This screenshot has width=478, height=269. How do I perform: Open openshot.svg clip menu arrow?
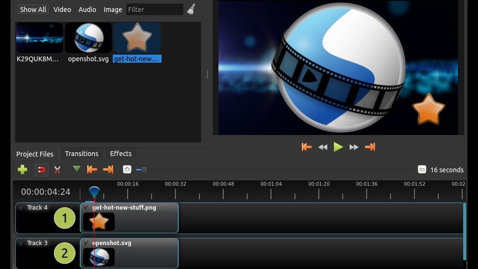(x=86, y=243)
